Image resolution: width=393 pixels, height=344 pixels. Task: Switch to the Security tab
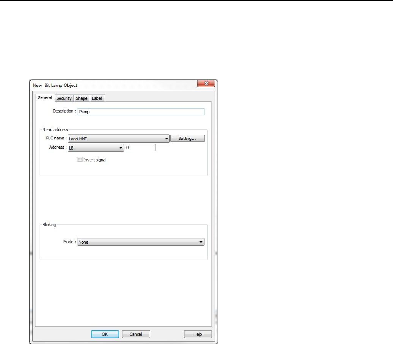(64, 98)
